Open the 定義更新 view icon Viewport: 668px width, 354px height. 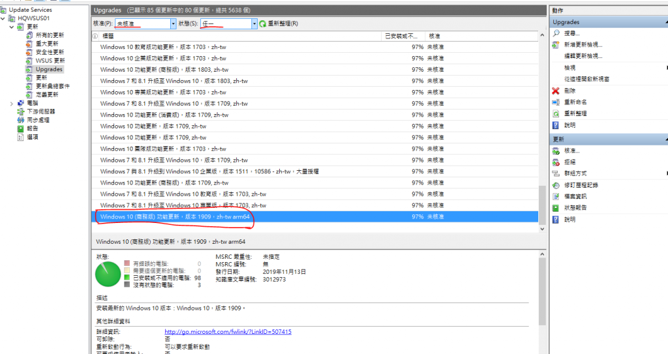[x=29, y=95]
